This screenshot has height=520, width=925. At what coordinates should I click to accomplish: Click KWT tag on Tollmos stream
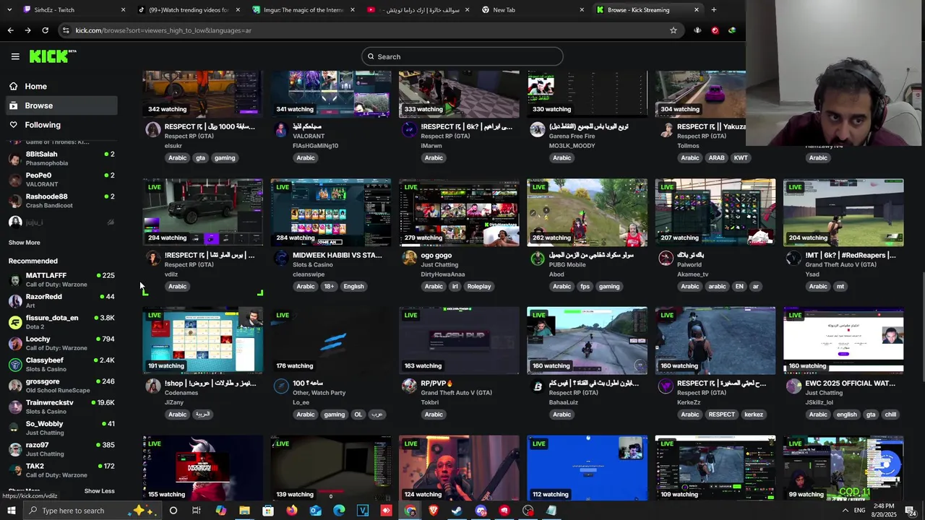741,157
